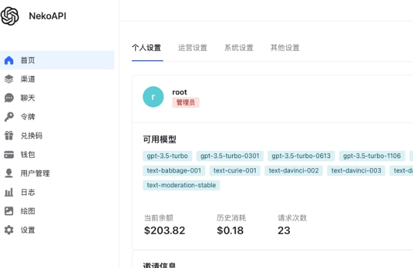This screenshot has width=413, height=268.
Task: Click the NekoAPI logo icon
Action: 10,17
